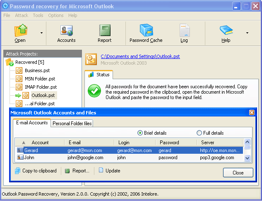
Task: Click the large Outlook file icon
Action: click(91, 59)
